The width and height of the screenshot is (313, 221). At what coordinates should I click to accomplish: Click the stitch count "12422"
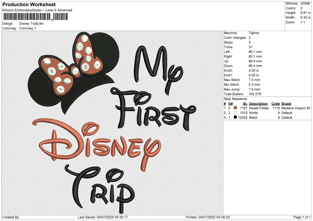(x=242, y=117)
